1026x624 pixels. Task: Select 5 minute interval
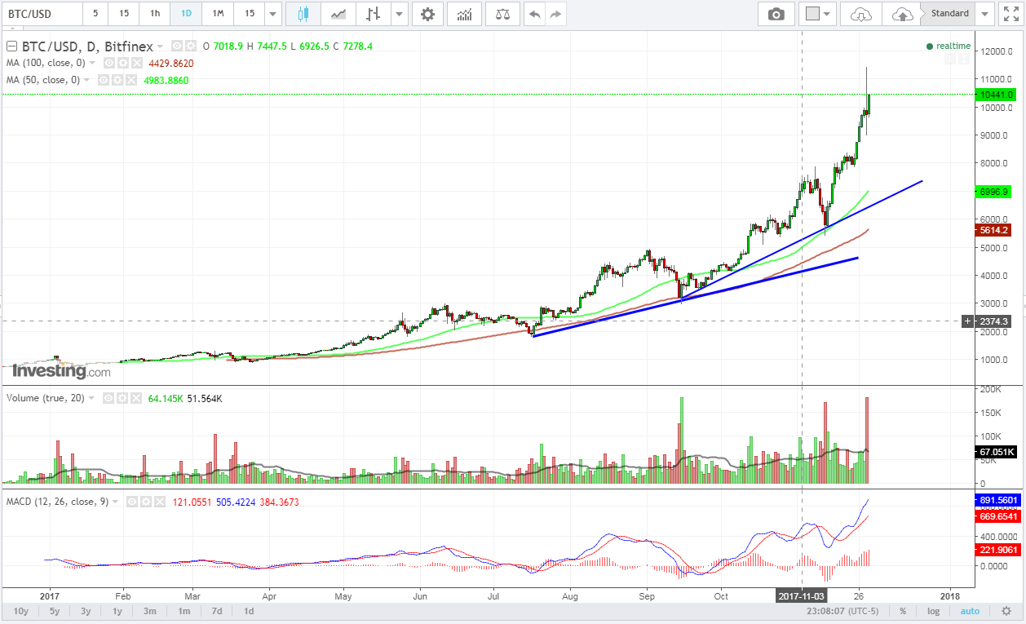pyautogui.click(x=95, y=14)
